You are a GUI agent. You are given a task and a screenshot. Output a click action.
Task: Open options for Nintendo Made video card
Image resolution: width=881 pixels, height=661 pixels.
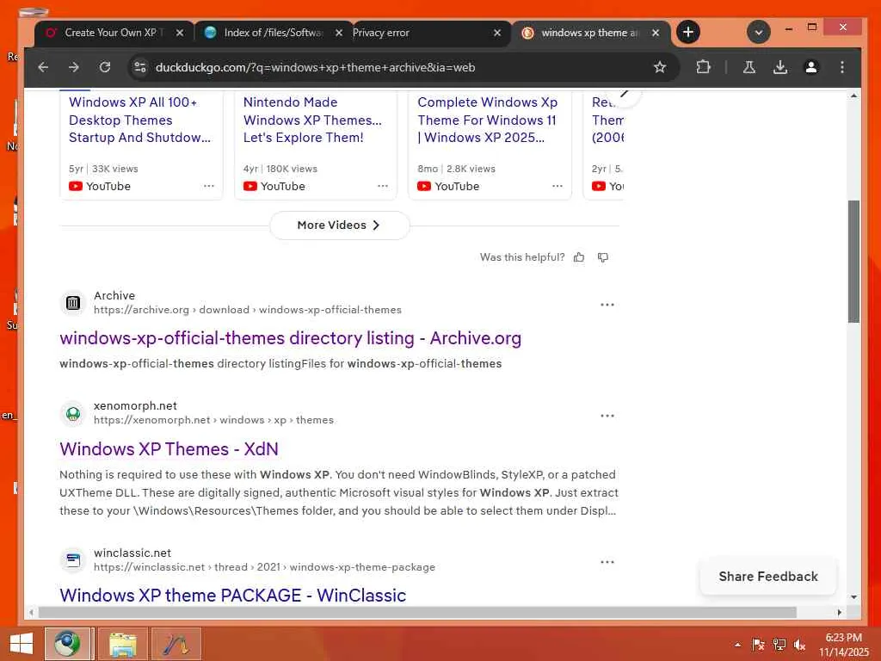click(383, 186)
